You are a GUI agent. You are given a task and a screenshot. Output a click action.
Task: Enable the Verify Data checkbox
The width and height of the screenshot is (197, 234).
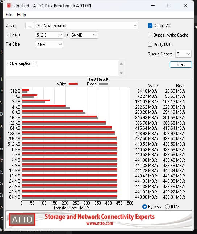[150, 45]
